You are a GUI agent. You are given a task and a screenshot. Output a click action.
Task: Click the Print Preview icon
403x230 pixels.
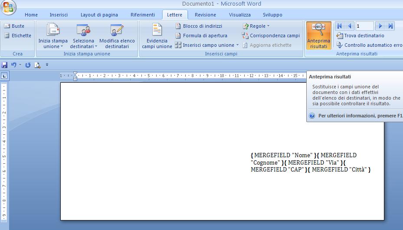click(x=38, y=65)
